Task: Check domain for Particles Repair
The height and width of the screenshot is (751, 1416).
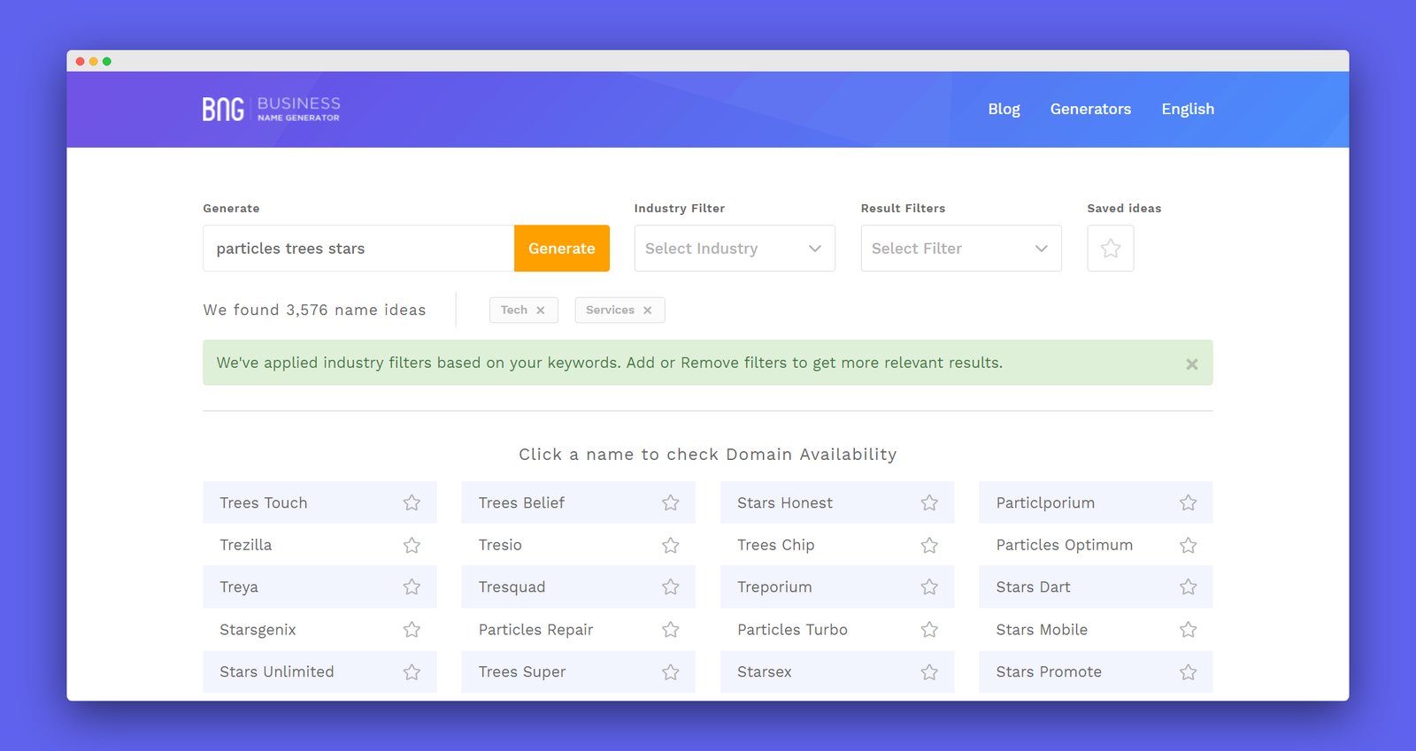Action: pos(535,629)
